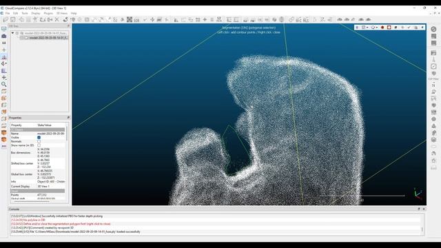Click the Console vertical scrollbar
The height and width of the screenshot is (248, 441).
[422, 229]
